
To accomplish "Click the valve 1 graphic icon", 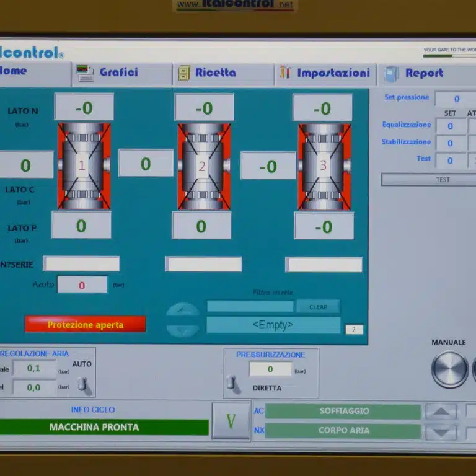I will click(84, 166).
